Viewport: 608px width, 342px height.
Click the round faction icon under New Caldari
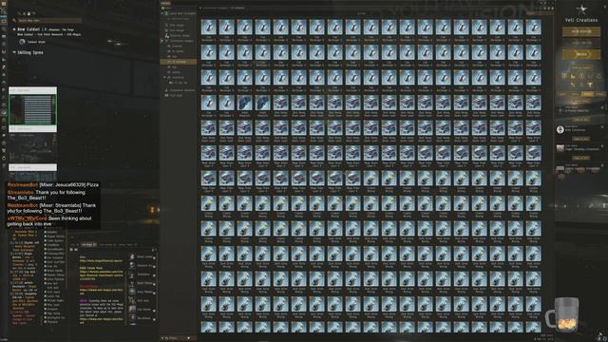tap(22, 42)
